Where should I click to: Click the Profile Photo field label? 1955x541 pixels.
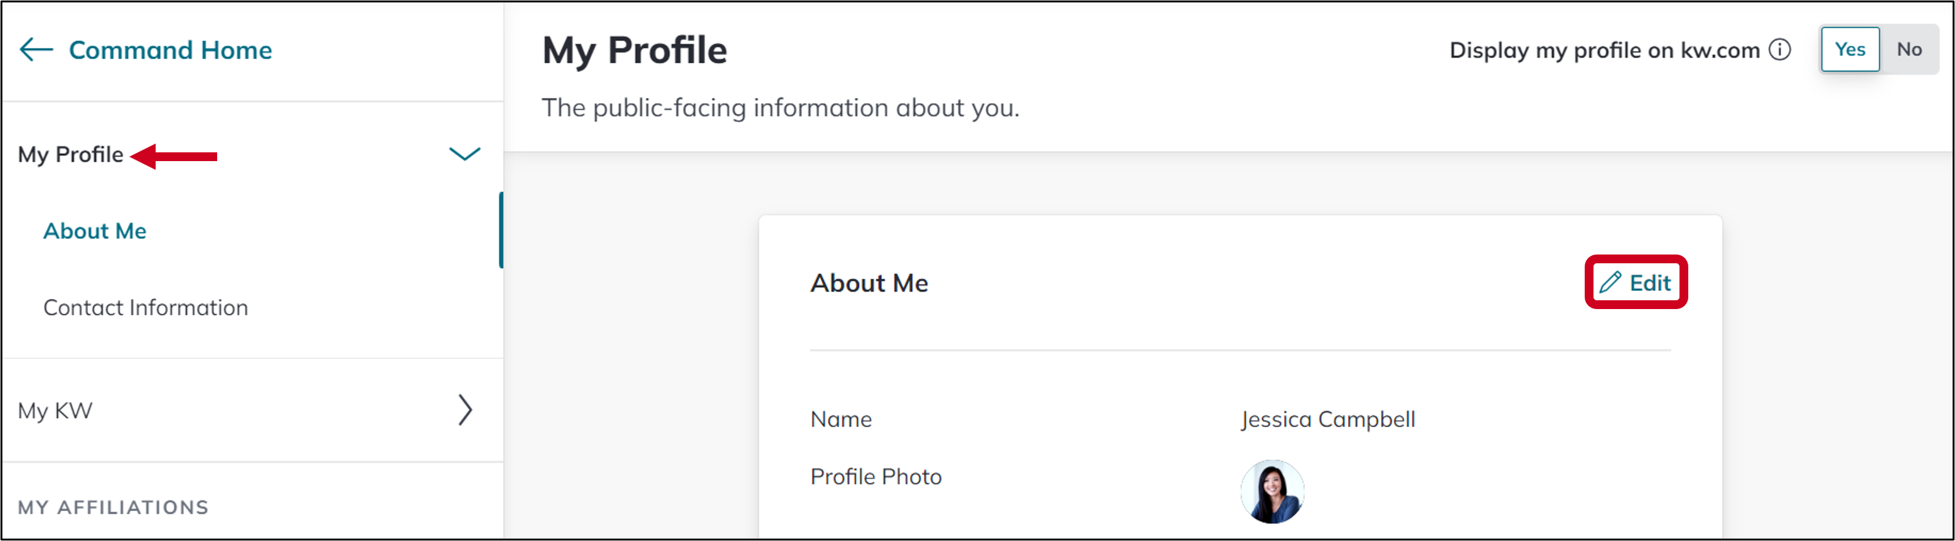(876, 476)
